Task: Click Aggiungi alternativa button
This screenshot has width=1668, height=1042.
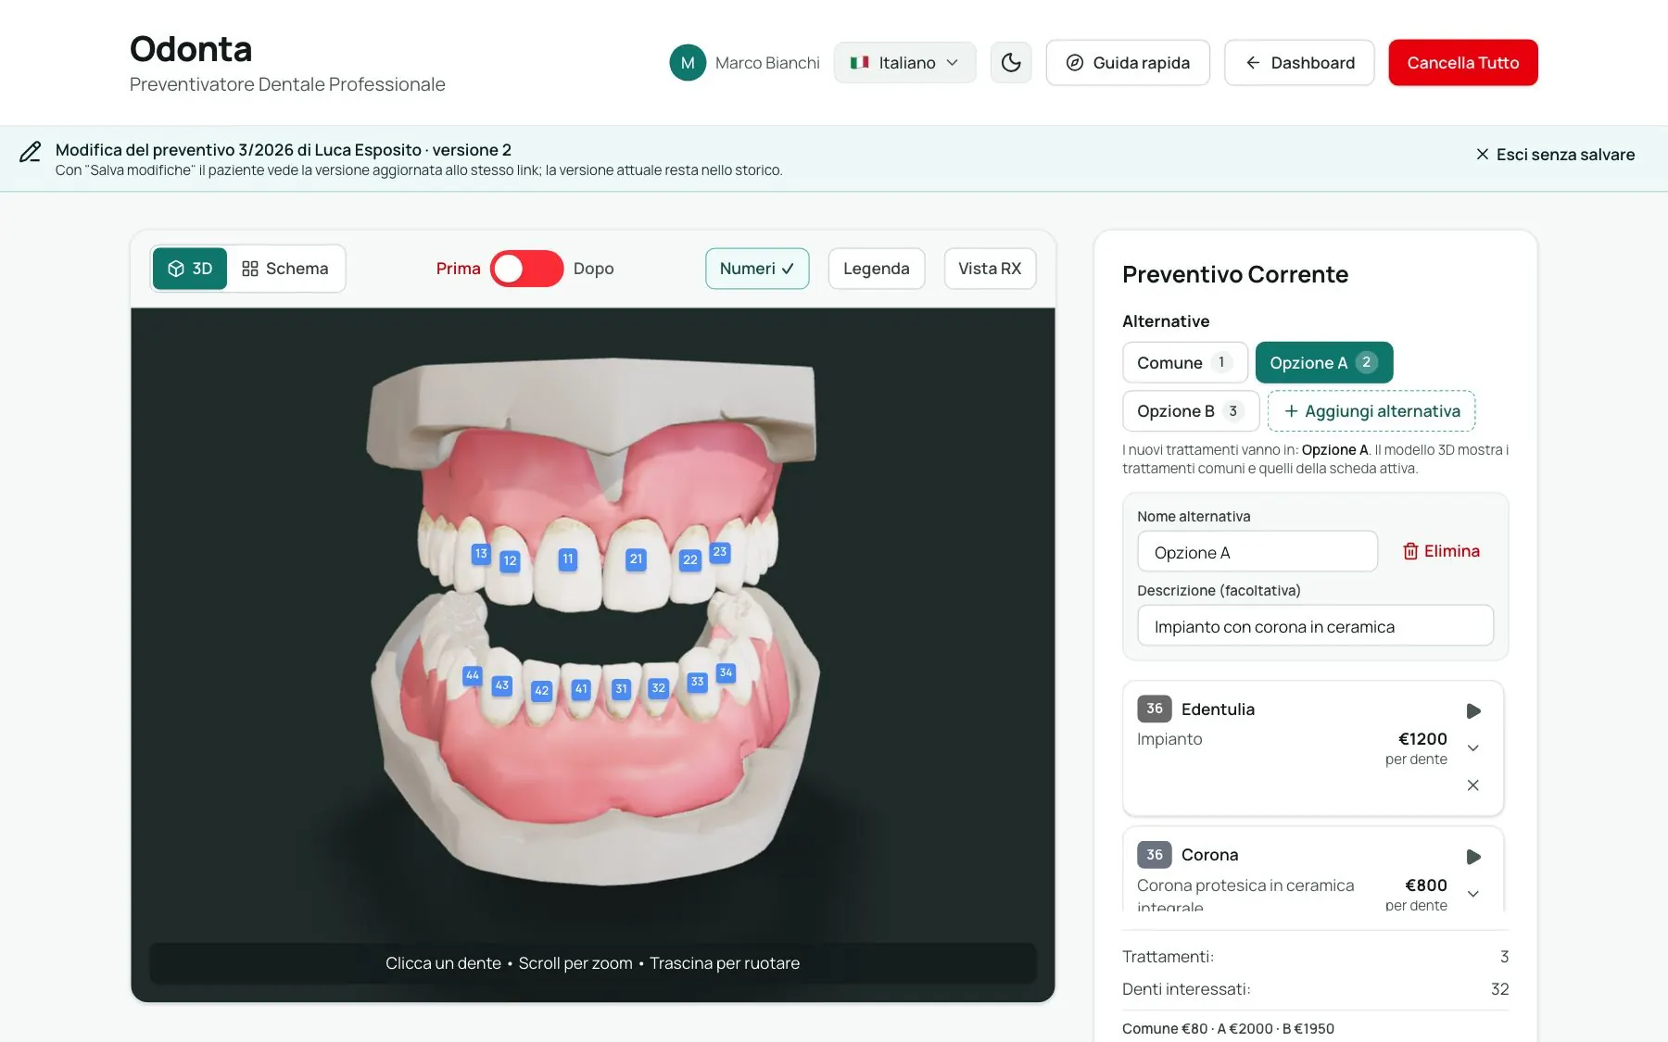Action: (1371, 411)
